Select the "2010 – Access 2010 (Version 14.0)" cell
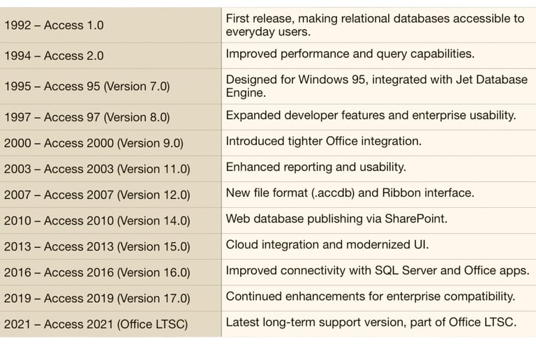536x351 pixels. pyautogui.click(x=96, y=221)
